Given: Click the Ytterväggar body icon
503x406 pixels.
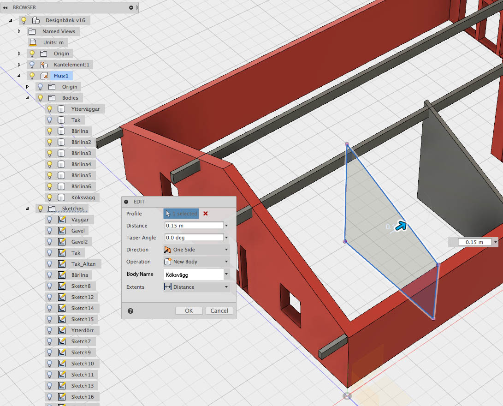Looking at the screenshot, I should tap(61, 109).
